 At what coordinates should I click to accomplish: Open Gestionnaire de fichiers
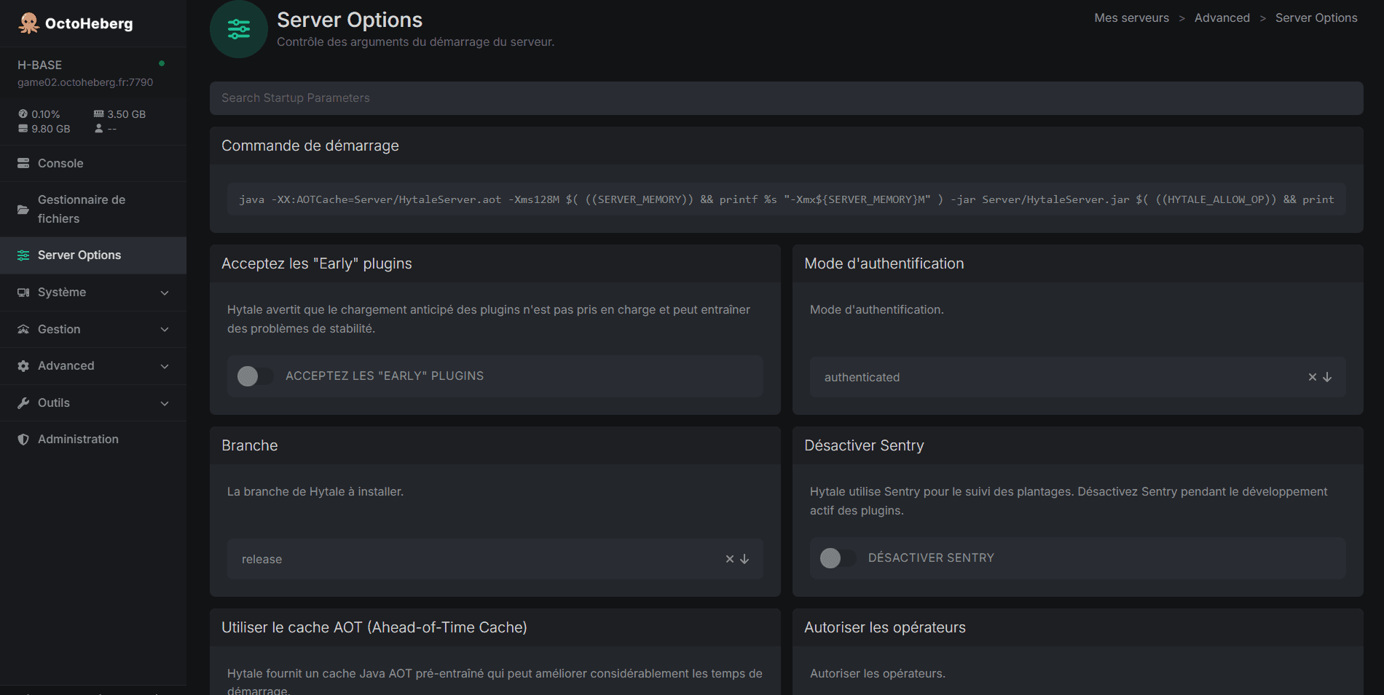coord(93,209)
